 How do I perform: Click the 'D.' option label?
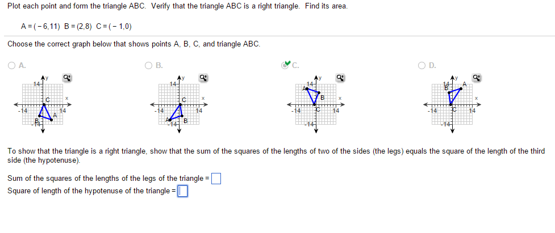coord(432,65)
